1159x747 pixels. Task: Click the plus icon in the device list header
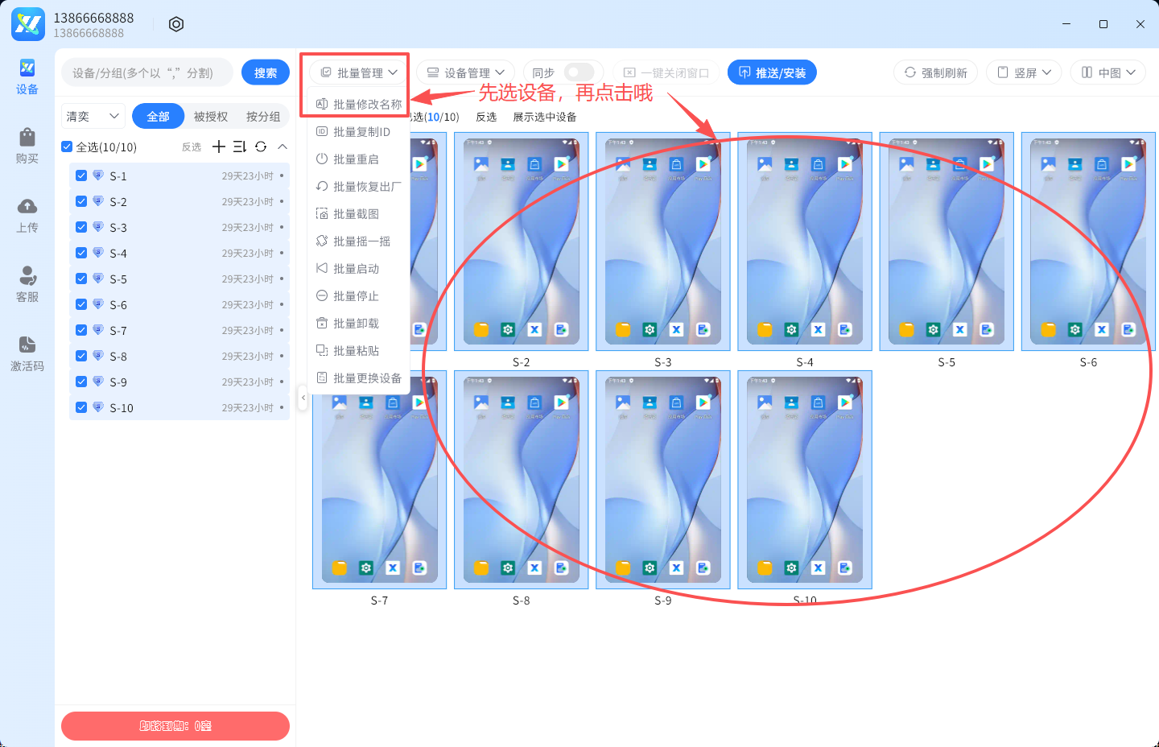pyautogui.click(x=219, y=147)
